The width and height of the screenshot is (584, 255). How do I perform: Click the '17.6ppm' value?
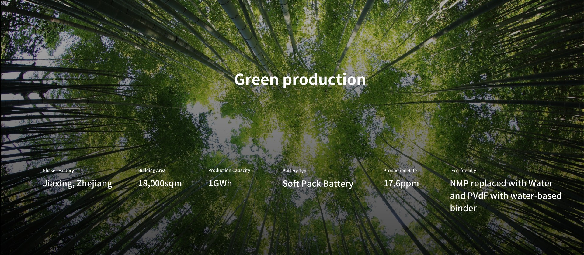click(401, 183)
